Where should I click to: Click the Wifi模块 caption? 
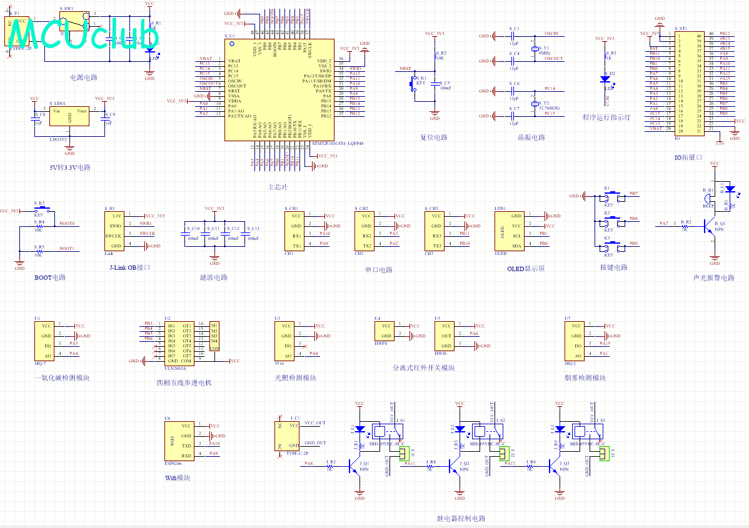click(178, 478)
